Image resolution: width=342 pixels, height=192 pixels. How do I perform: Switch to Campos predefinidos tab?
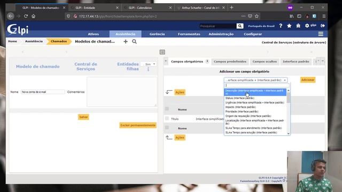[230, 62]
